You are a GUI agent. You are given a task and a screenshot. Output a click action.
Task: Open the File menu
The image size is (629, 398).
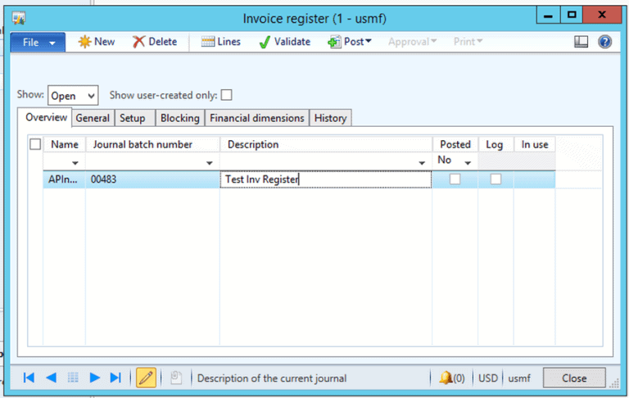[38, 42]
